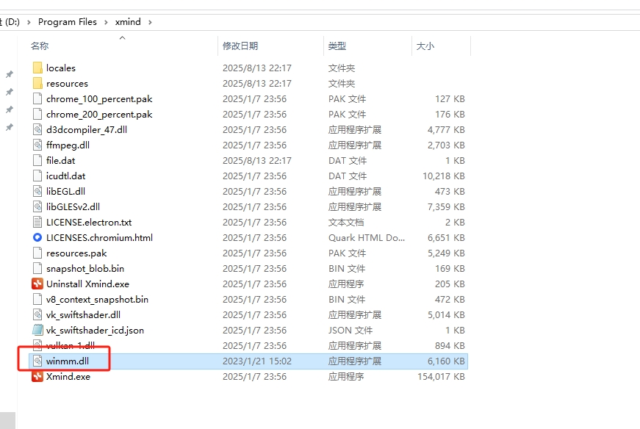Select the file name ffmpeg.dll
The image size is (640, 429).
(x=68, y=145)
